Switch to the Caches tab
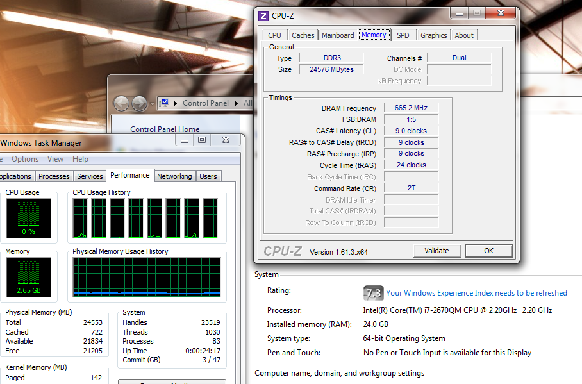 (303, 35)
